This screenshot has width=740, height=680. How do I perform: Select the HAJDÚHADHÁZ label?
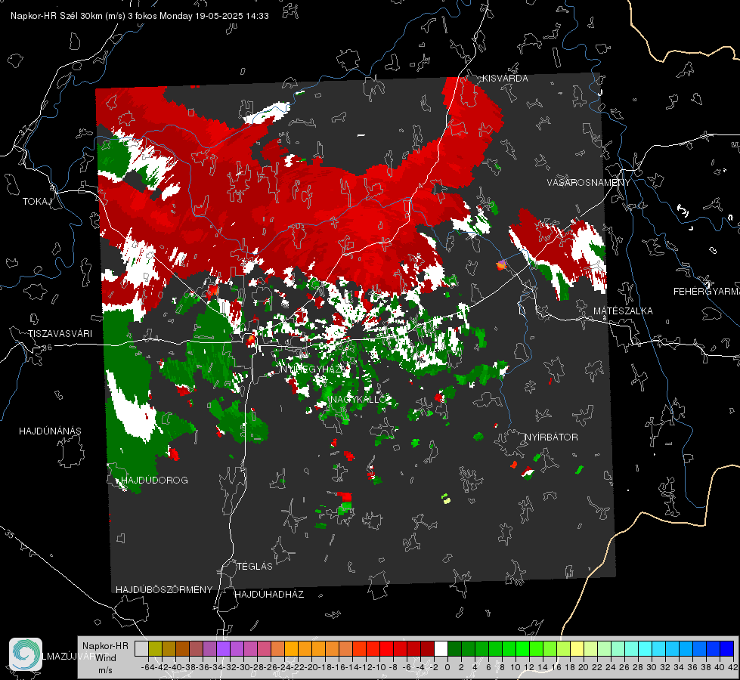269,594
